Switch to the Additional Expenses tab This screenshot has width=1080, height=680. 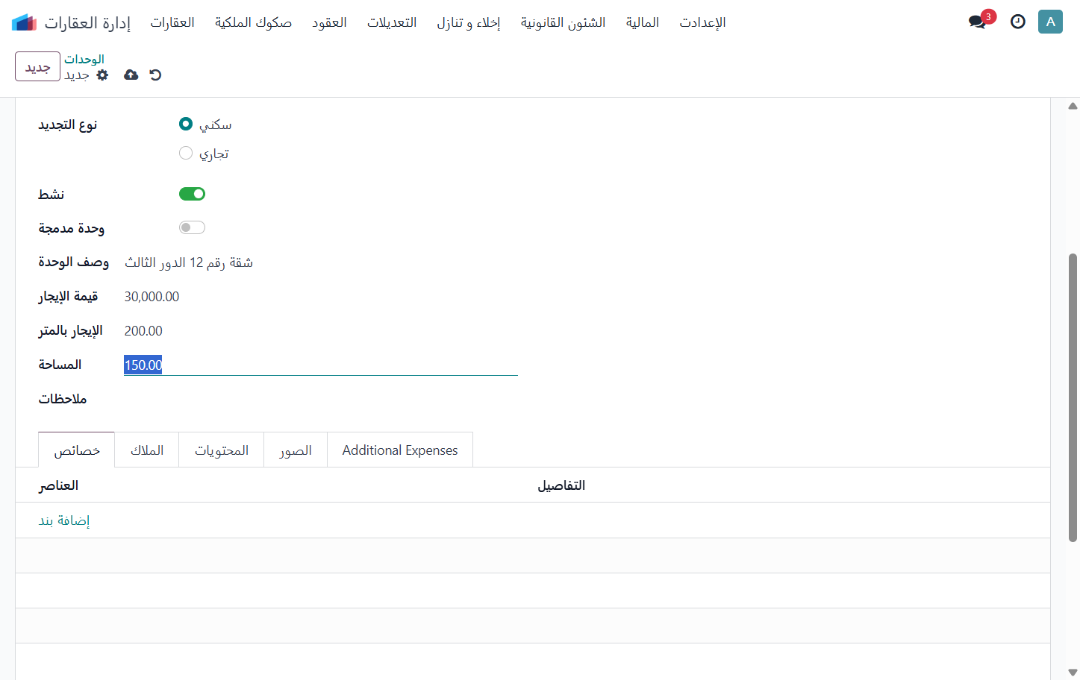coord(400,450)
